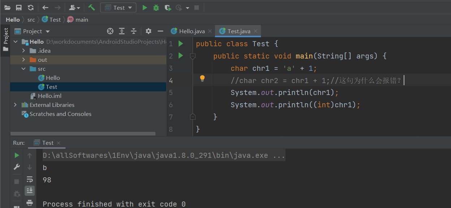Expand External Libraries node

click(16, 105)
